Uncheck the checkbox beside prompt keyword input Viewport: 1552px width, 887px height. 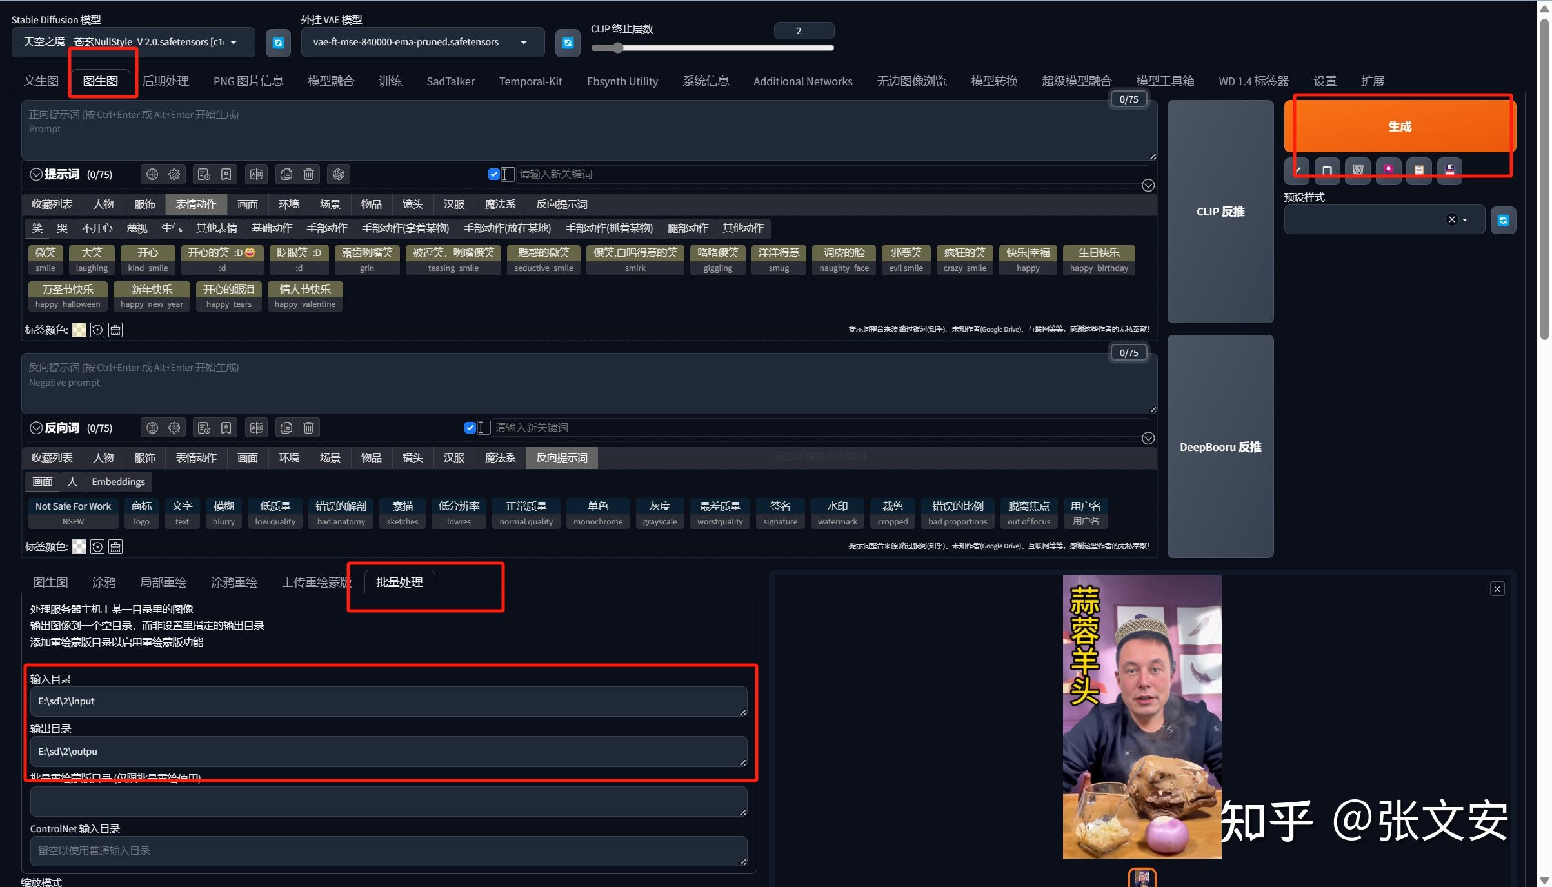pyautogui.click(x=493, y=174)
